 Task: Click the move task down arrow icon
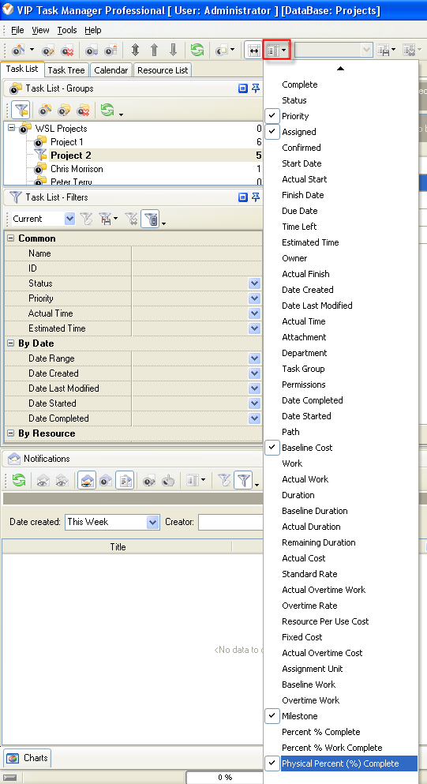coord(173,50)
